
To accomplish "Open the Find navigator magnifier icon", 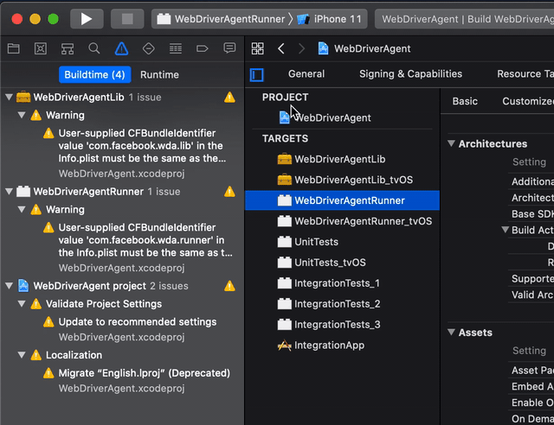I will tap(94, 48).
